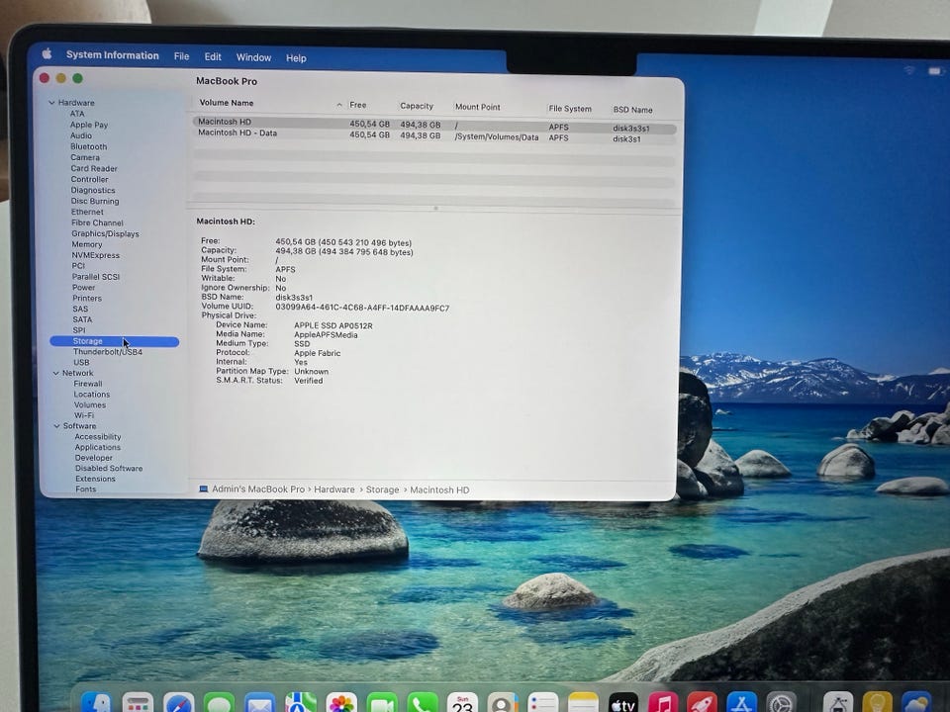Open Calendar from the Dock
This screenshot has height=712, width=950.
pos(462,703)
